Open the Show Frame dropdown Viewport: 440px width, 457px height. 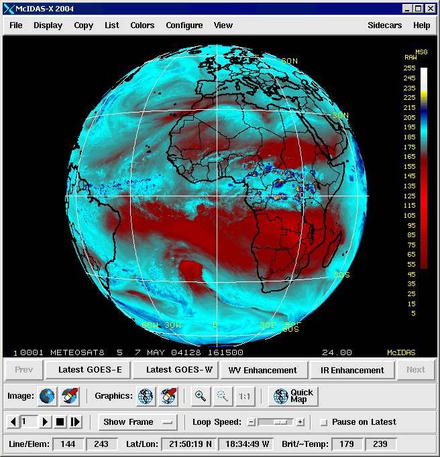[x=137, y=422]
